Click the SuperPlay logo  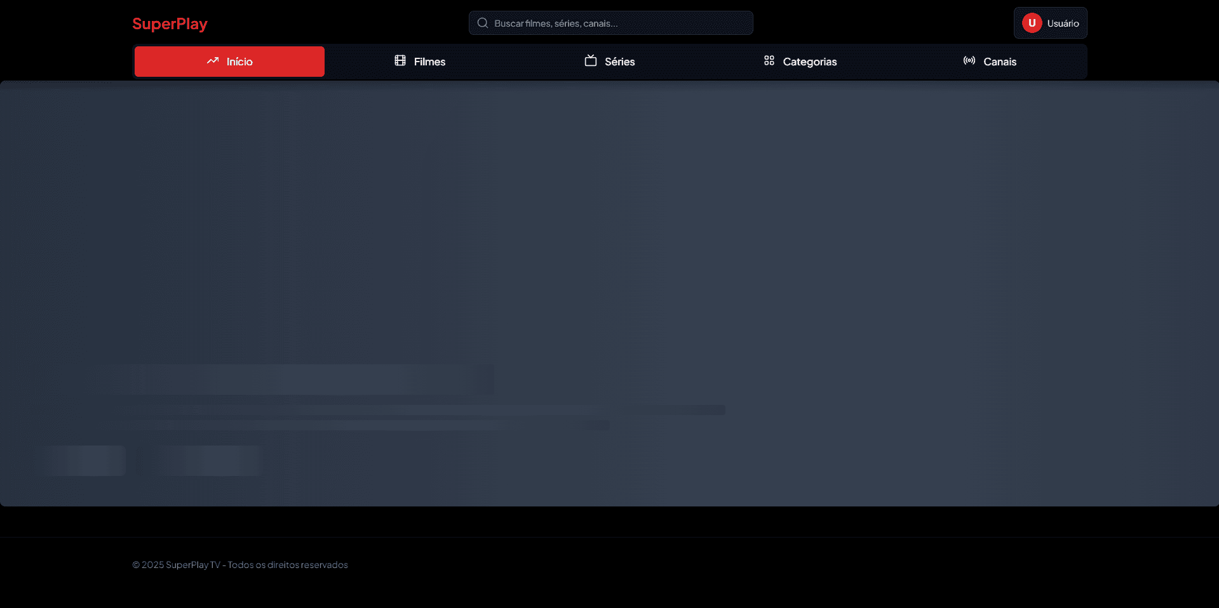[x=170, y=23]
